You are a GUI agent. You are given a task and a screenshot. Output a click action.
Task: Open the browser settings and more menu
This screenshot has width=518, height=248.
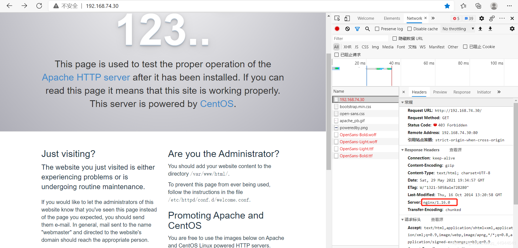pos(509,6)
